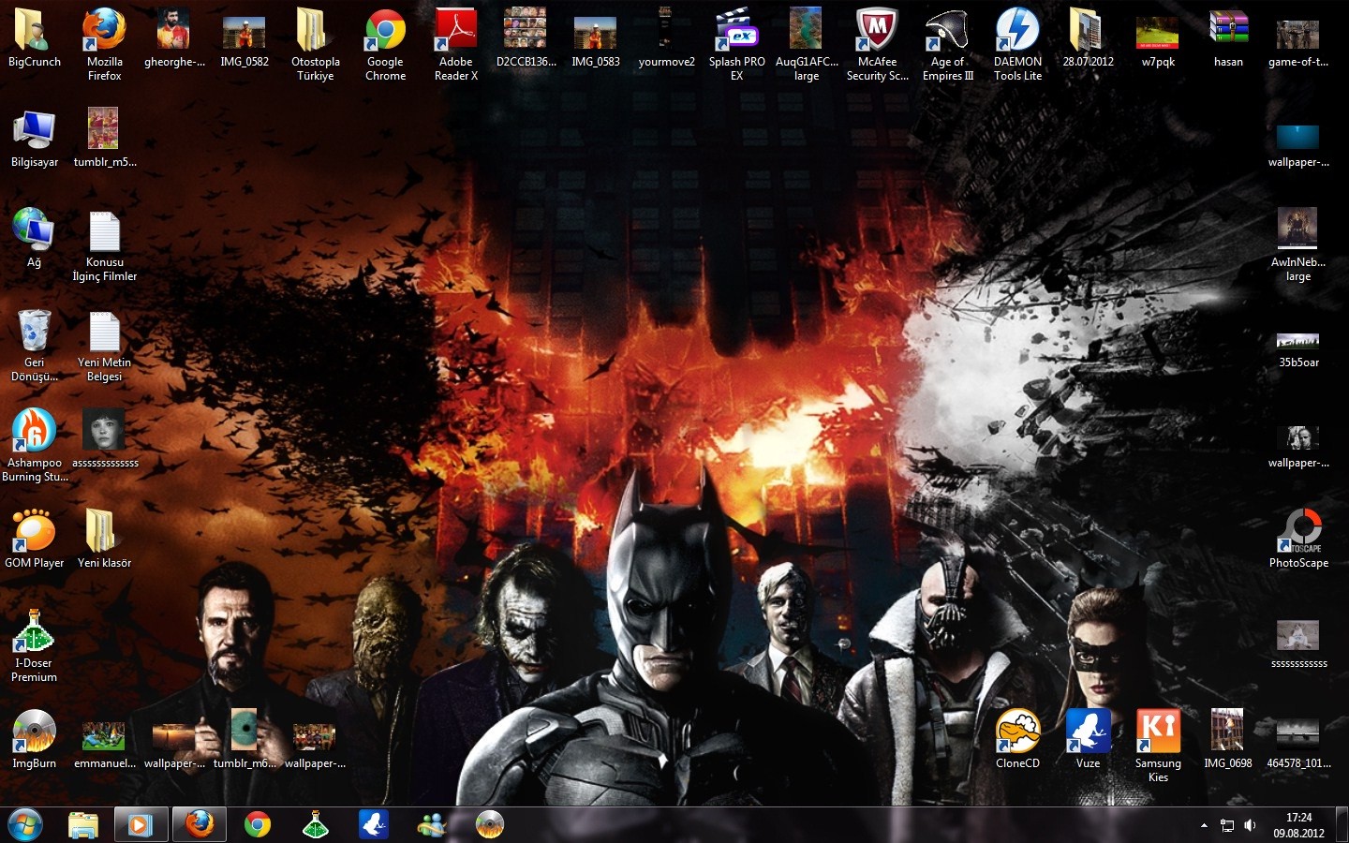Select the yourmove2 file icon
The height and width of the screenshot is (843, 1349).
(x=666, y=28)
